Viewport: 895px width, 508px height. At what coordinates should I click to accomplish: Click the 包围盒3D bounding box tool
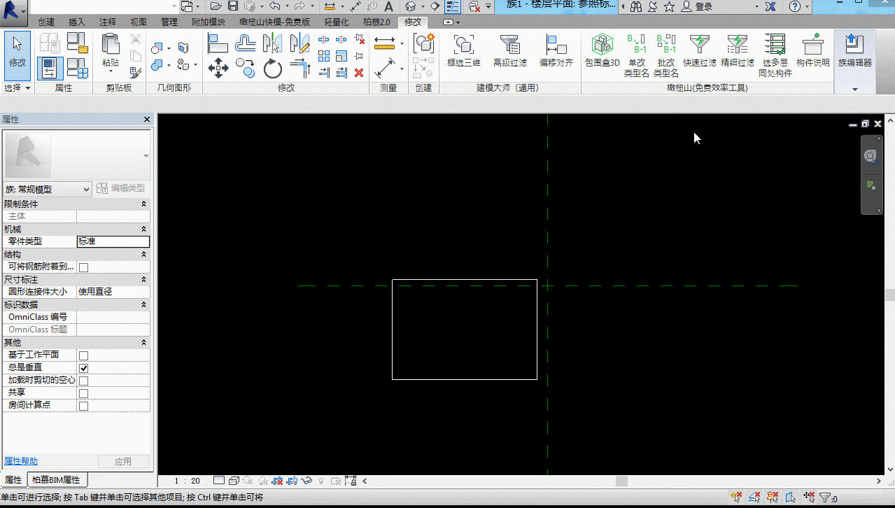pyautogui.click(x=602, y=50)
